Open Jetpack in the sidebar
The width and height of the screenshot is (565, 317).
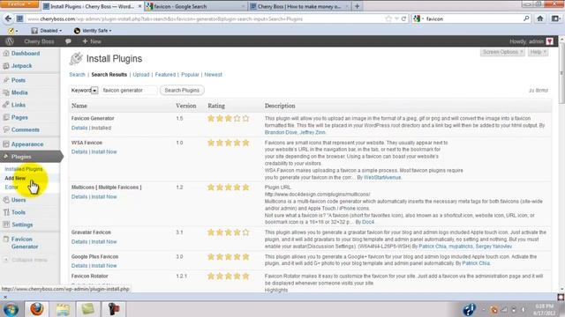click(21, 66)
